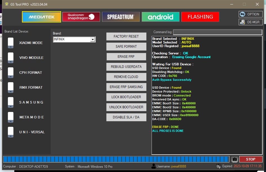Expand the Brand dropdown arrow
266x172 pixels.
point(93,39)
